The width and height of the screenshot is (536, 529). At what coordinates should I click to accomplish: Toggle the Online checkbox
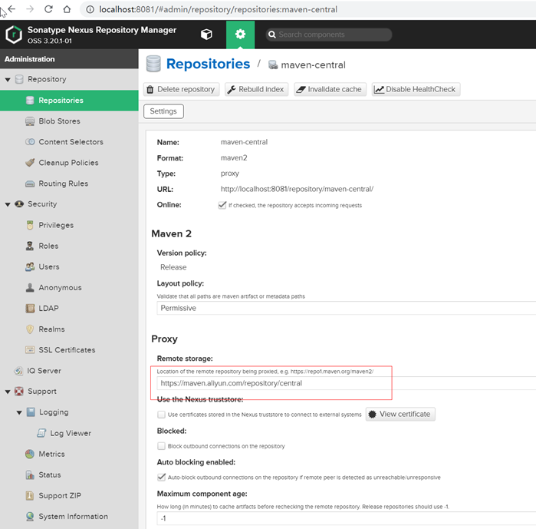[x=222, y=205]
